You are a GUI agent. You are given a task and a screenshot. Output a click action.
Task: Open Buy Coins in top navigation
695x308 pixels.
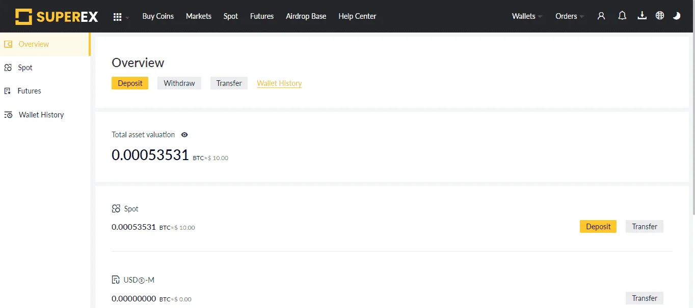click(x=158, y=16)
